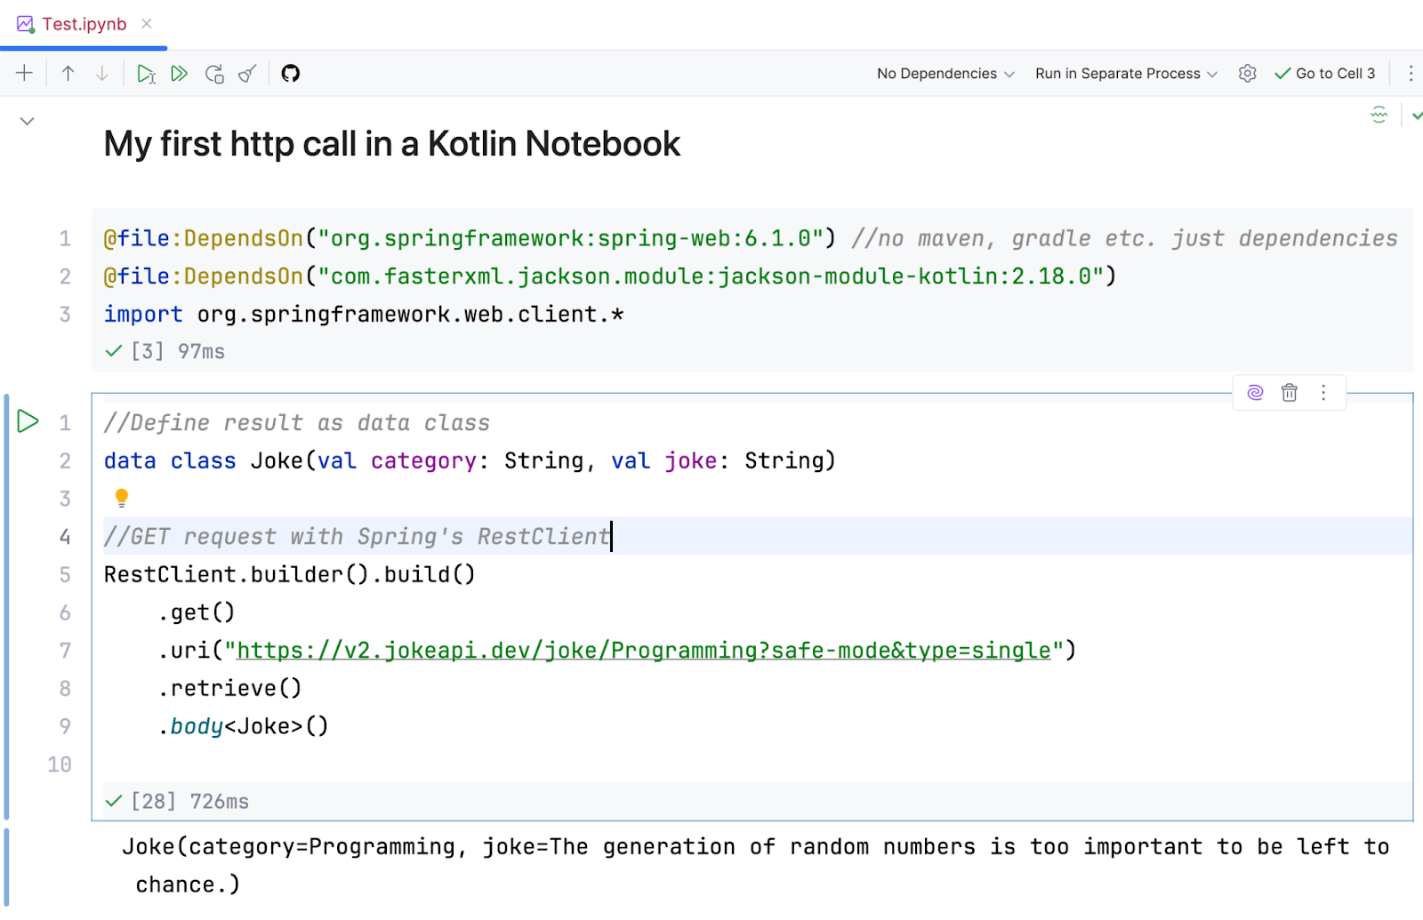Viewport: 1423px width, 920px height.
Task: Run cell and select below
Action: click(146, 74)
